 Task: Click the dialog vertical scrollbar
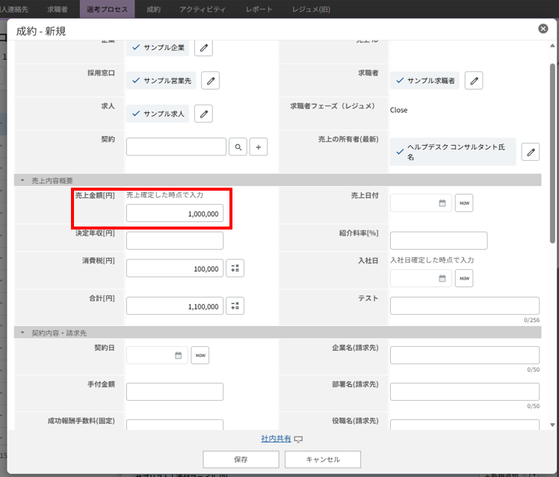[x=552, y=150]
